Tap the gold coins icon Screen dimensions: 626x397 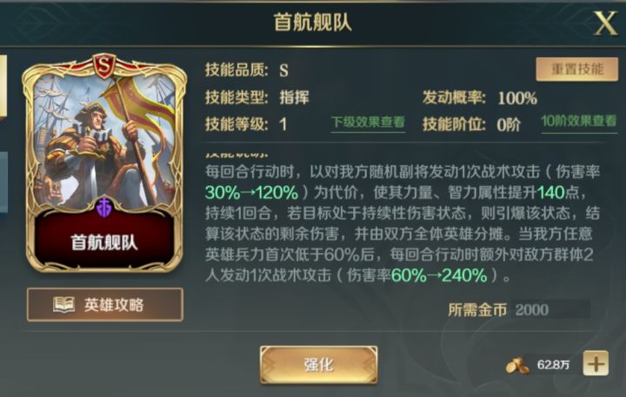[x=517, y=365]
